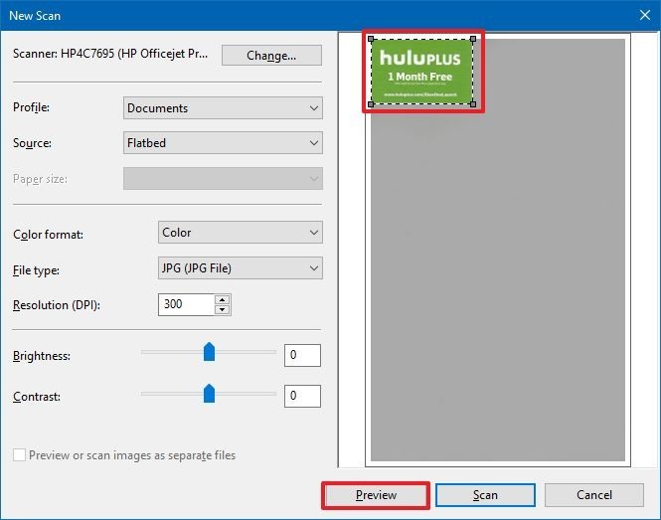Click the bottom-right crop selection handle
The width and height of the screenshot is (661, 520).
pyautogui.click(x=473, y=104)
